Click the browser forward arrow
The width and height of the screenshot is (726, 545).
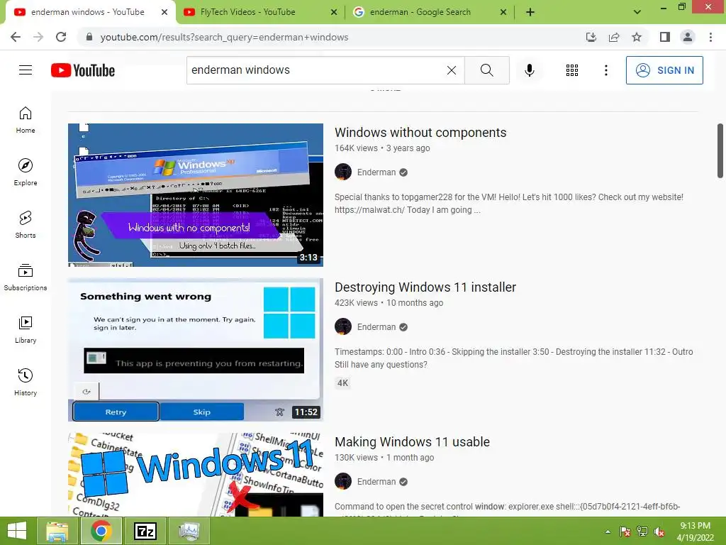click(38, 37)
